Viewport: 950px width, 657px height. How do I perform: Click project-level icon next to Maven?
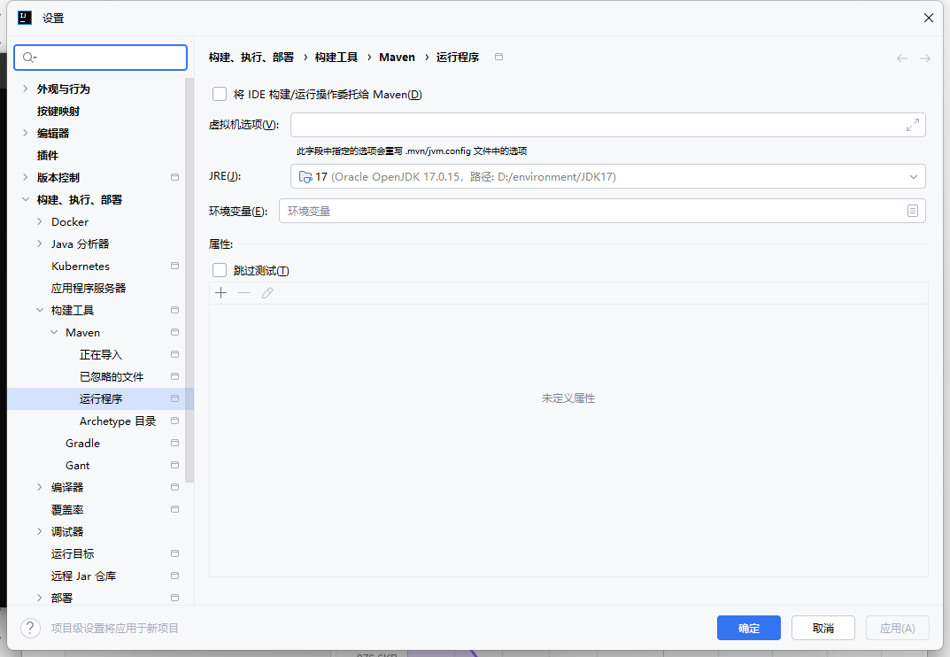click(x=175, y=332)
